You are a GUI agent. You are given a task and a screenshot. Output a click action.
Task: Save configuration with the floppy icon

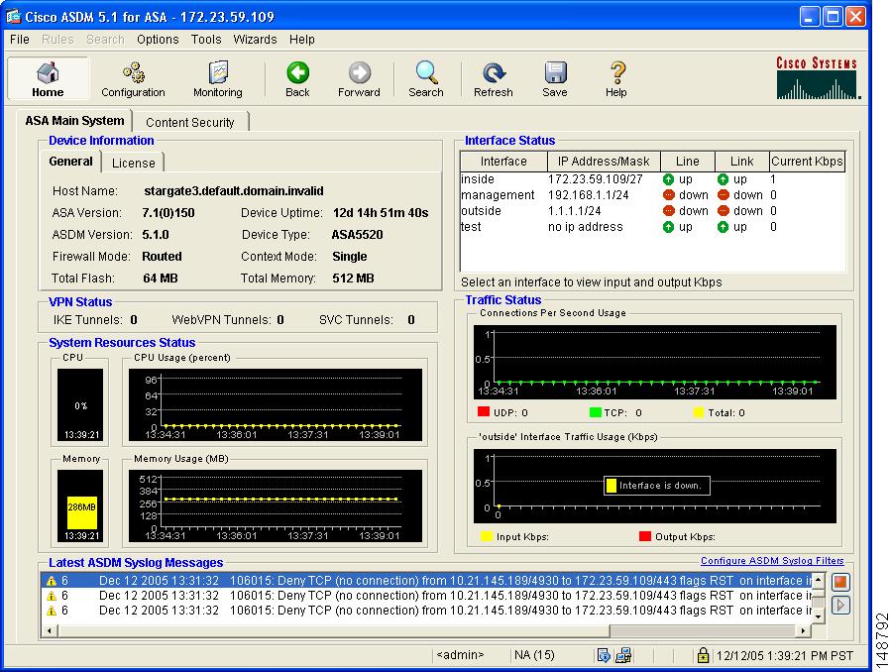click(x=555, y=79)
